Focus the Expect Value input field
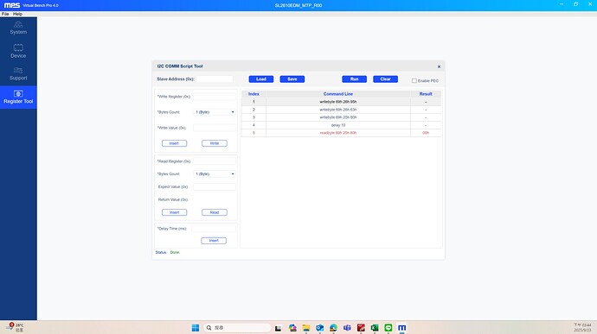Image resolution: width=597 pixels, height=334 pixels. coord(215,186)
